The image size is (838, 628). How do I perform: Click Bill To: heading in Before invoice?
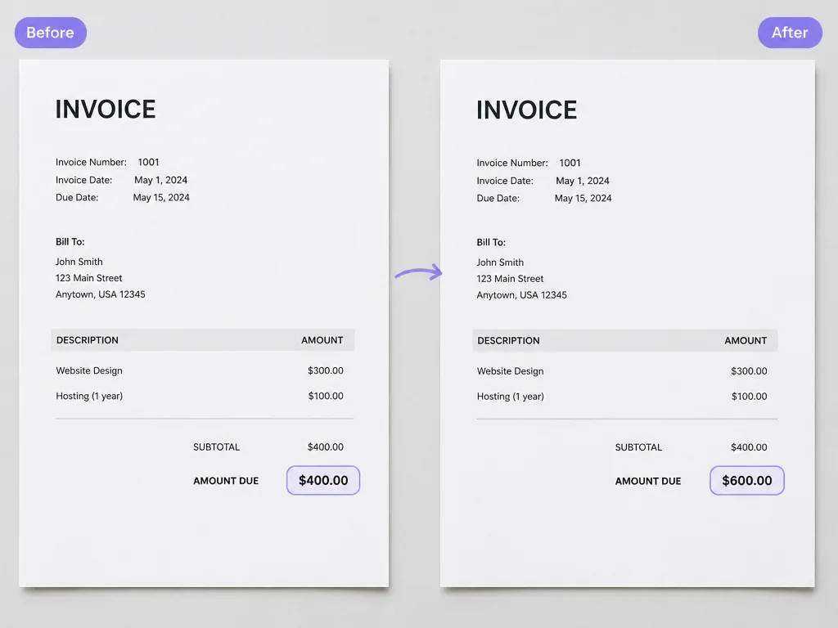(x=70, y=242)
